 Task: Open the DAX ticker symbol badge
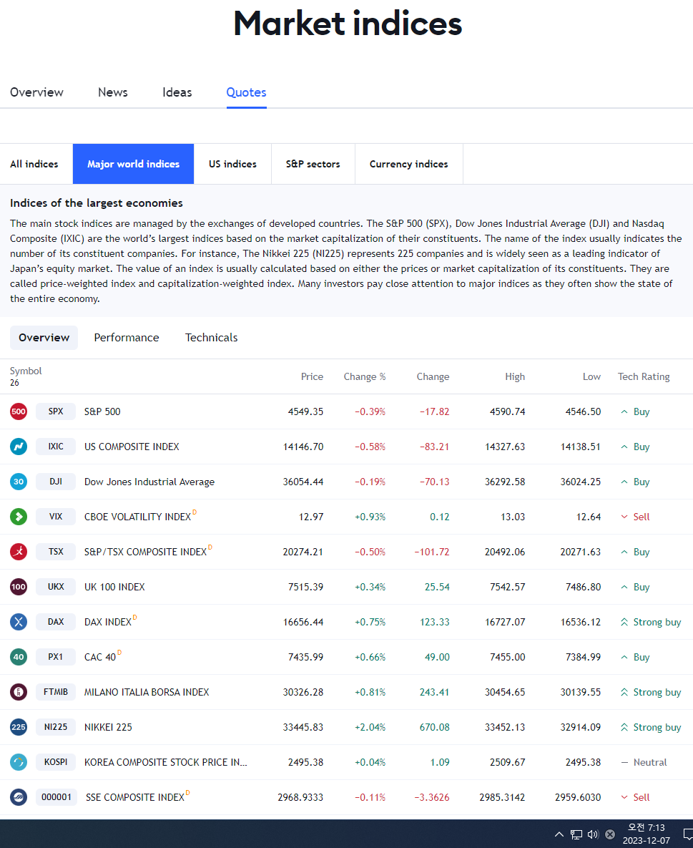(x=56, y=622)
